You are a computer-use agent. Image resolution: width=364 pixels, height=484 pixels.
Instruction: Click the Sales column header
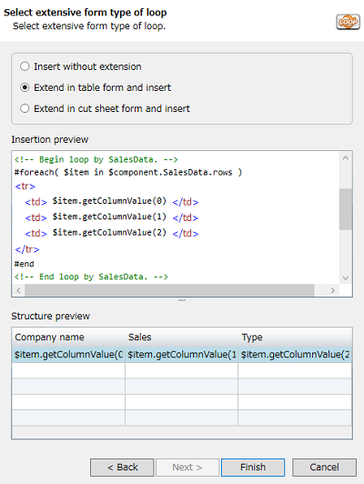(x=182, y=337)
